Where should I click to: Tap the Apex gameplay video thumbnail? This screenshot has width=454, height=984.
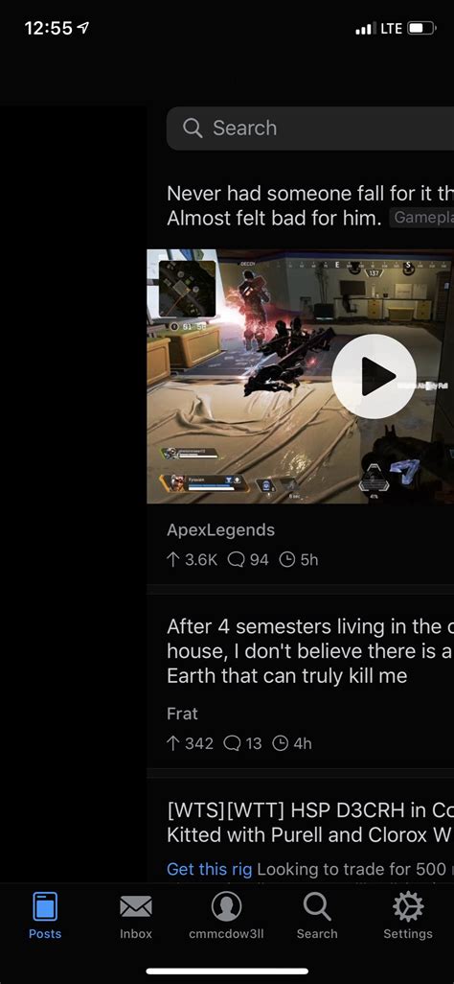pos(301,376)
